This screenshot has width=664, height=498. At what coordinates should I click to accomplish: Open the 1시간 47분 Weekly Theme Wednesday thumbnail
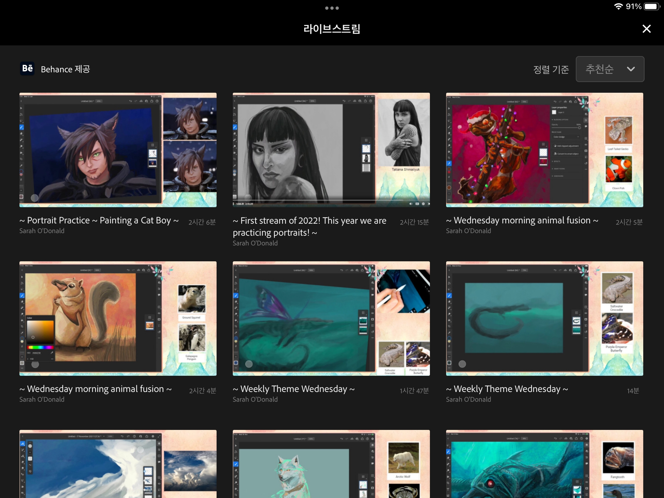tap(331, 318)
